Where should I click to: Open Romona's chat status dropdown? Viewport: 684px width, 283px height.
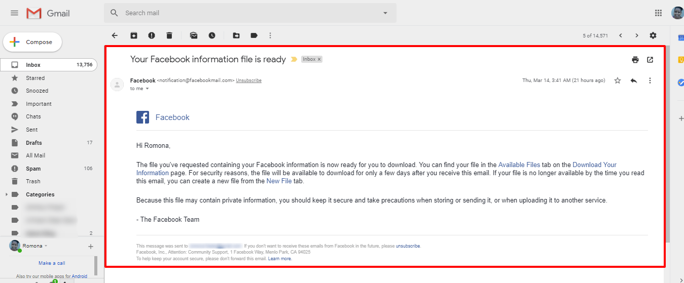[46, 246]
